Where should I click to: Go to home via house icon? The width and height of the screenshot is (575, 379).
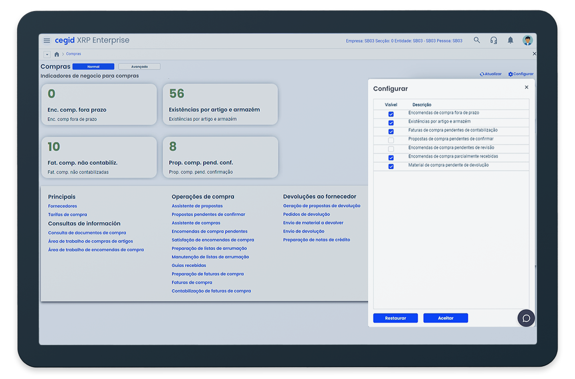point(57,54)
